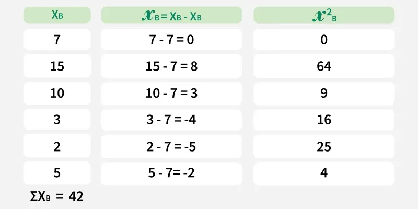Click the XB cell showing 3
The width and height of the screenshot is (418, 209).
point(57,120)
